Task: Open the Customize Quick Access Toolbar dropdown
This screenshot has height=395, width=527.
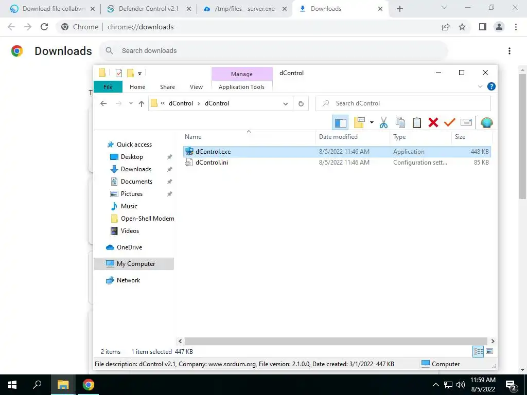Action: [x=139, y=73]
